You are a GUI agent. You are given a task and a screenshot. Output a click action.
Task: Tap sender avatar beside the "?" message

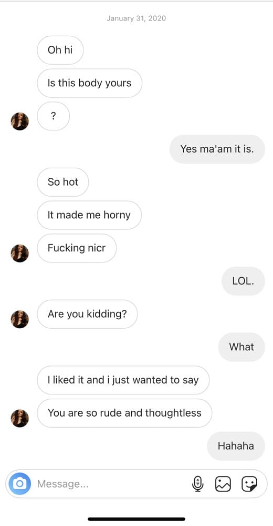(x=20, y=121)
